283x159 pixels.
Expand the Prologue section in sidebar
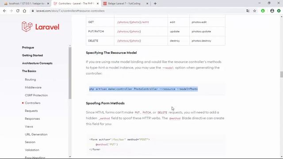[28, 47]
